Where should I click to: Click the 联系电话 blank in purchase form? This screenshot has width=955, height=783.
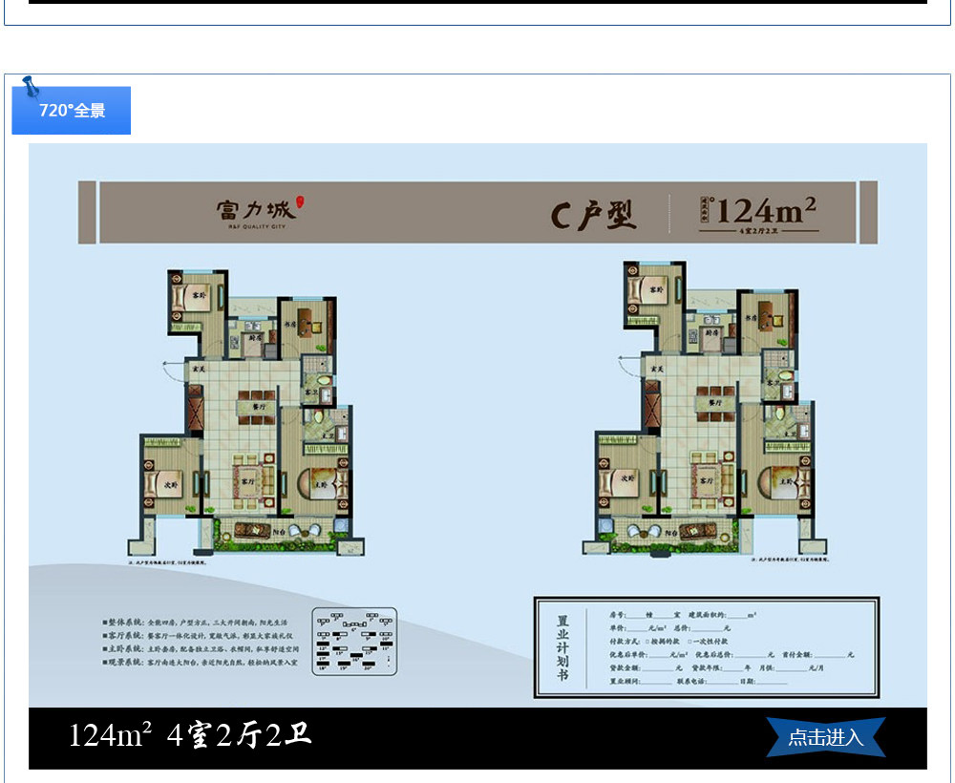pyautogui.click(x=721, y=681)
